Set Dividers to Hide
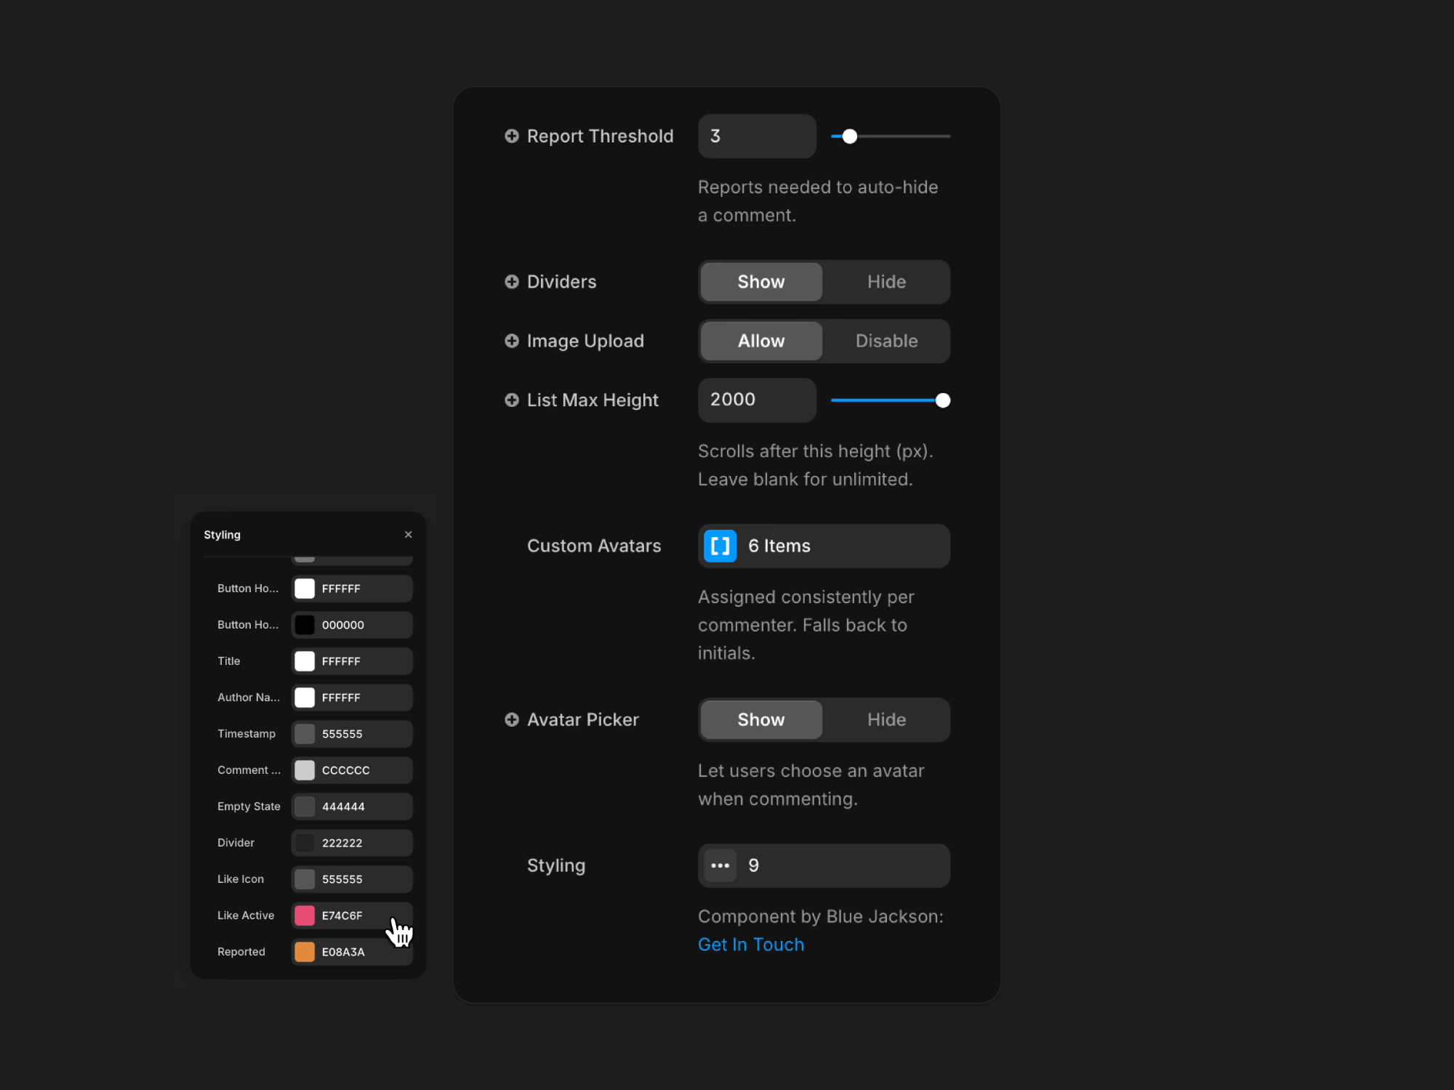This screenshot has width=1454, height=1090. coord(886,282)
